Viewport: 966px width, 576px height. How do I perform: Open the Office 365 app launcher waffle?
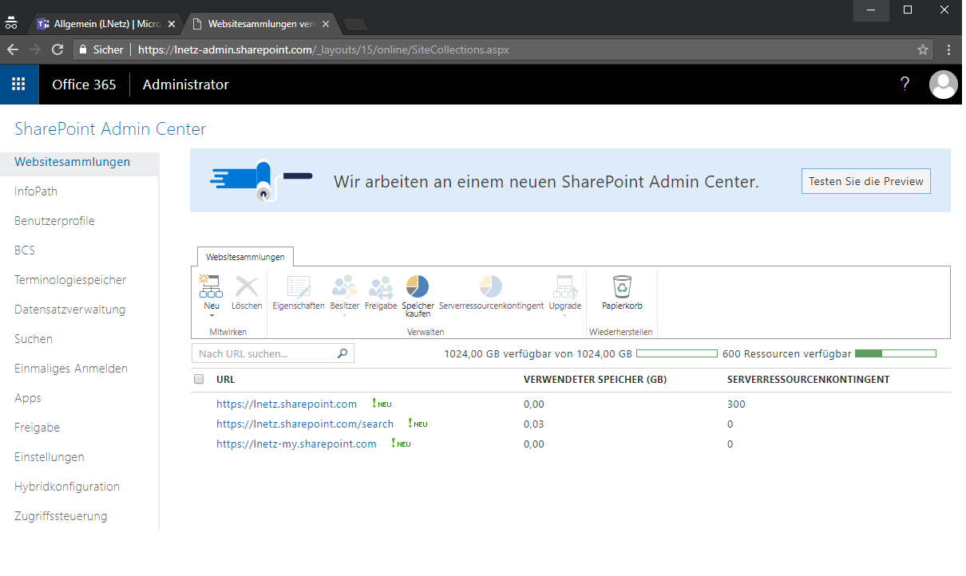tap(19, 84)
